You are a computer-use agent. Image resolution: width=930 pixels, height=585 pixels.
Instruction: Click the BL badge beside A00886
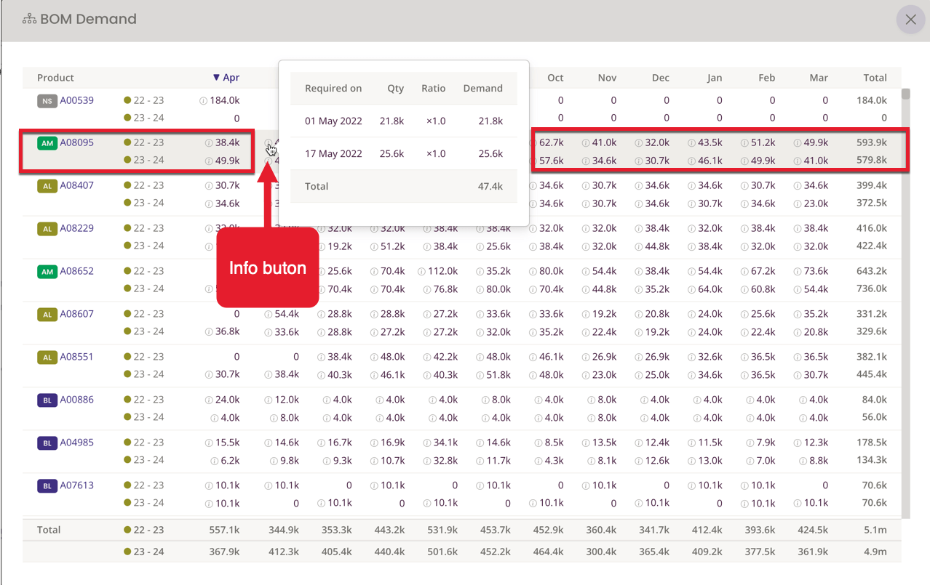47,400
